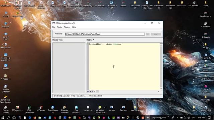The height and width of the screenshot is (120, 214).
Task: Select the Format Factory desktop icon
Action: (x=6, y=110)
